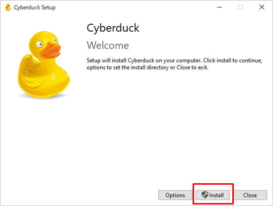This screenshot has width=273, height=206.
Task: Click the word "Install" on the install button
Action: (216, 195)
